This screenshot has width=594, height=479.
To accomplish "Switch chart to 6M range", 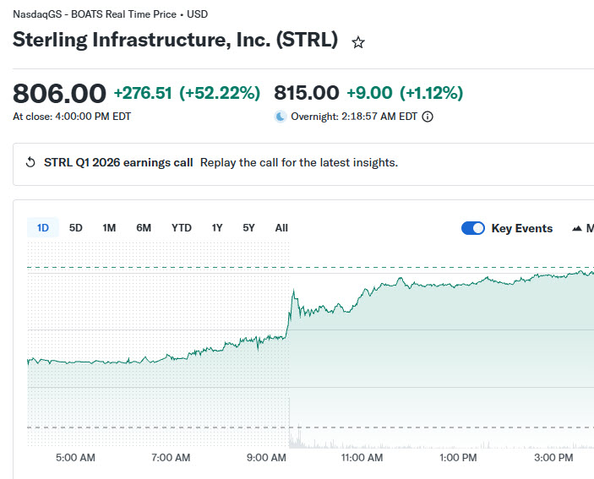I will pyautogui.click(x=144, y=228).
